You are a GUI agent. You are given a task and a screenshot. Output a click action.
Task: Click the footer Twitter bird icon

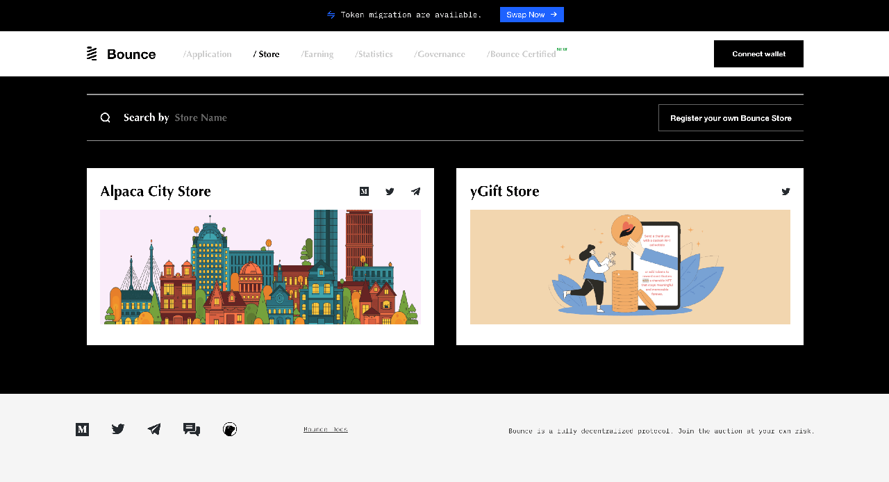(x=118, y=430)
